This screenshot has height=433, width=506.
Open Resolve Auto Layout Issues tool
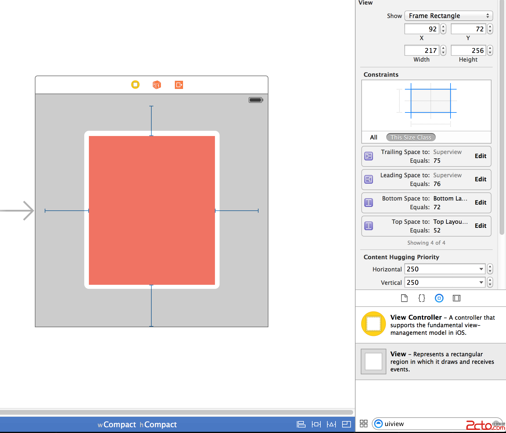331,424
